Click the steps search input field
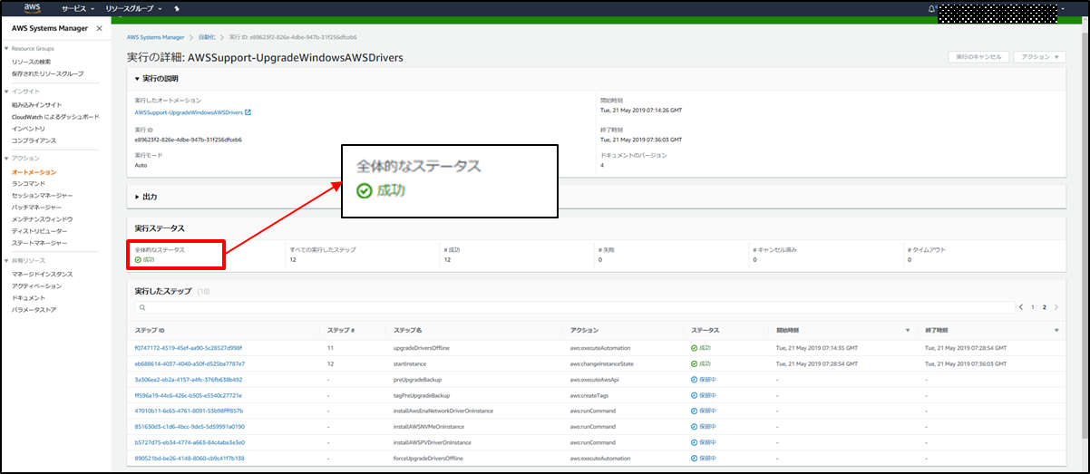This screenshot has width=1090, height=474. coord(571,308)
